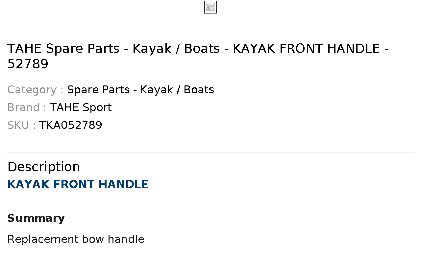The image size is (421, 256).
Task: Click the word TAHE in the product title
Action: click(24, 49)
